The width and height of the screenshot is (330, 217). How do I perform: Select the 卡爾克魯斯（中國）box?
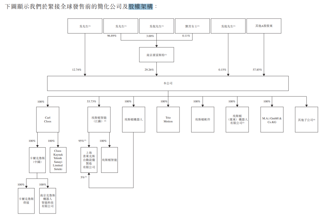click(x=37, y=160)
